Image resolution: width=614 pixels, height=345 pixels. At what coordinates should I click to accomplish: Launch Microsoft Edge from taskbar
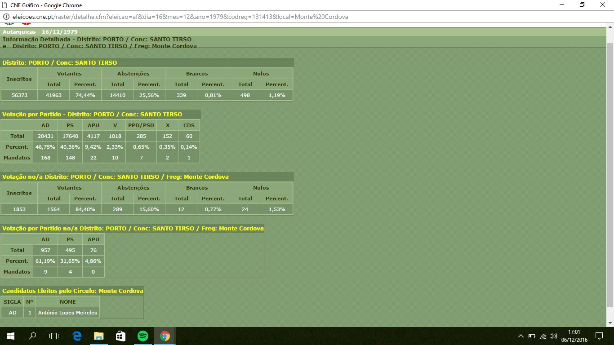click(x=77, y=336)
